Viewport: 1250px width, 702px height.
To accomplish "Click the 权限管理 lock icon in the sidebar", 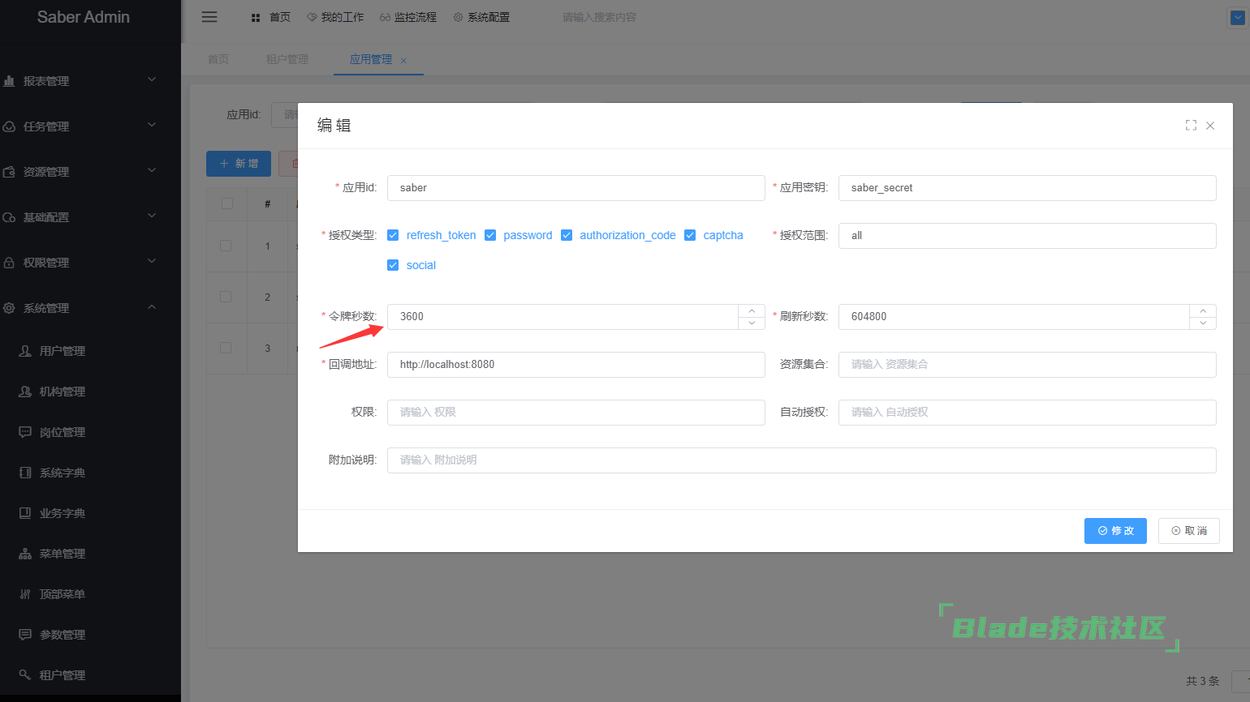I will point(10,263).
